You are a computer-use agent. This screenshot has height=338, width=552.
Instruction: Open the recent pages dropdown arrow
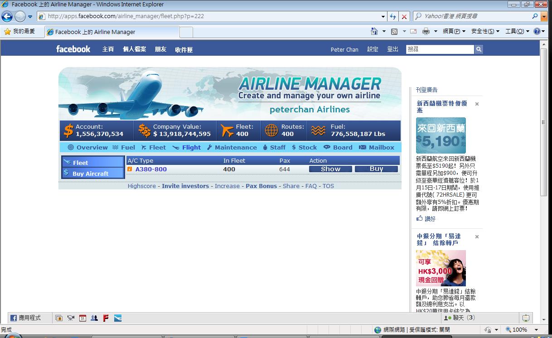tap(30, 17)
